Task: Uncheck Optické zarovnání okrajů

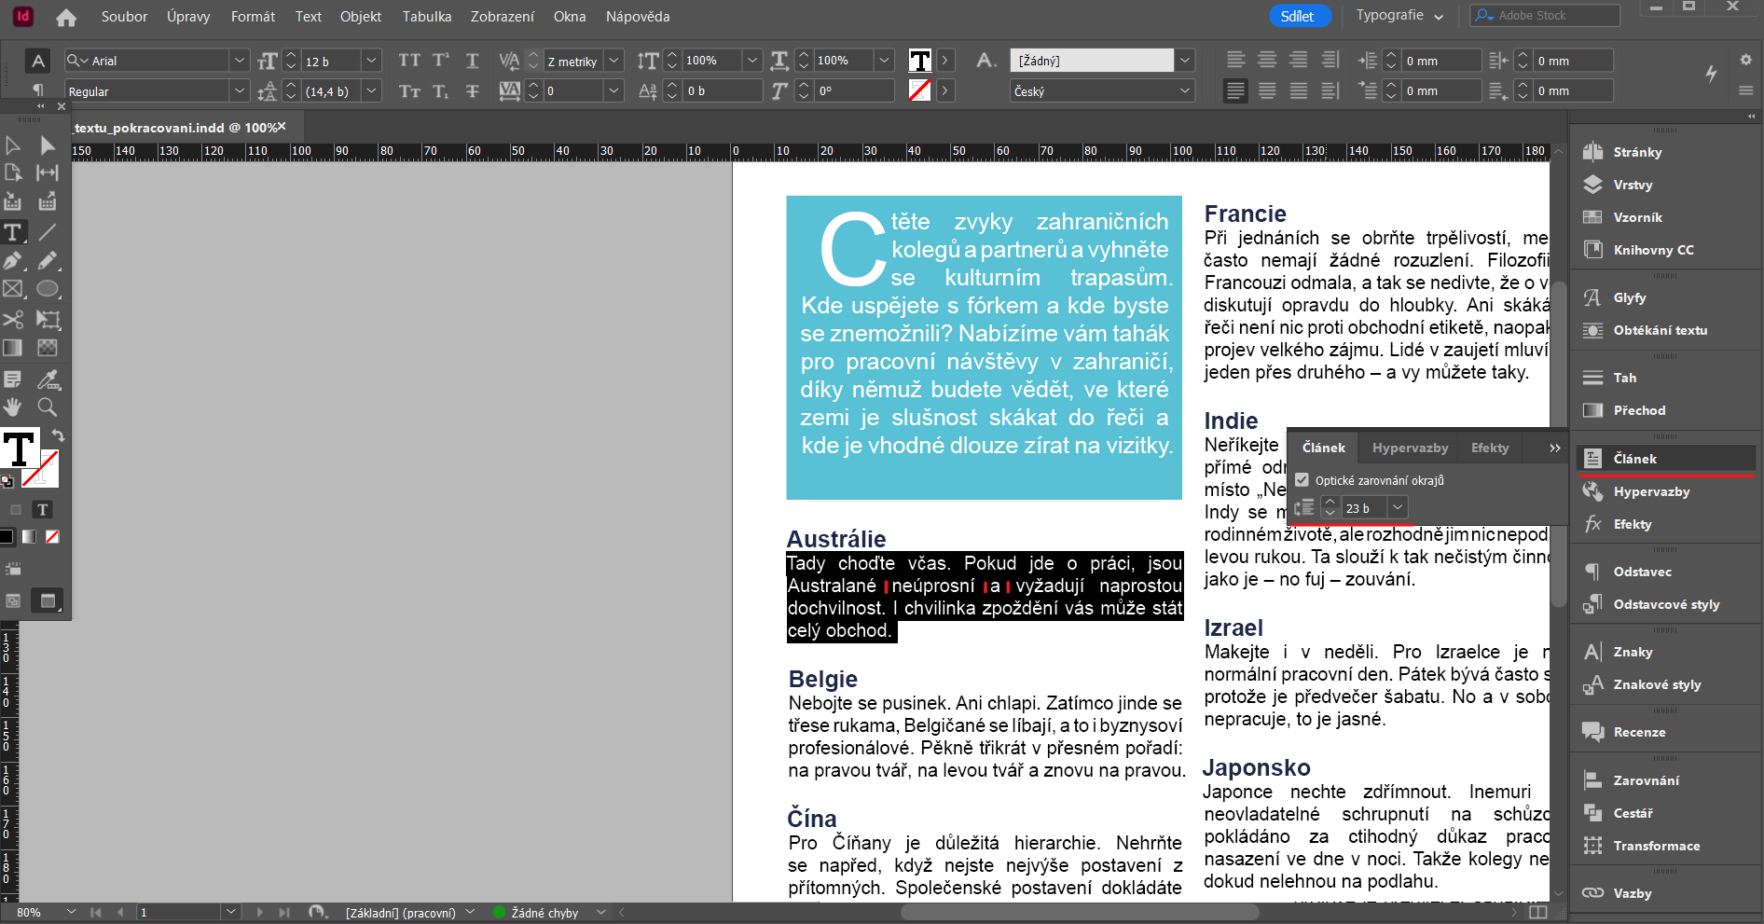Action: coord(1302,479)
